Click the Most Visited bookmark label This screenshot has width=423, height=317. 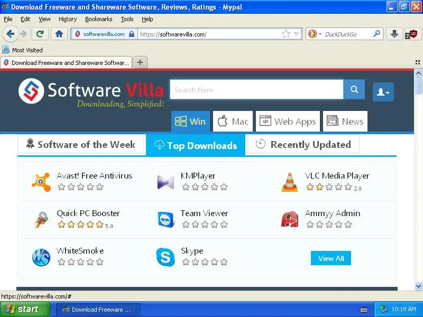(x=27, y=50)
